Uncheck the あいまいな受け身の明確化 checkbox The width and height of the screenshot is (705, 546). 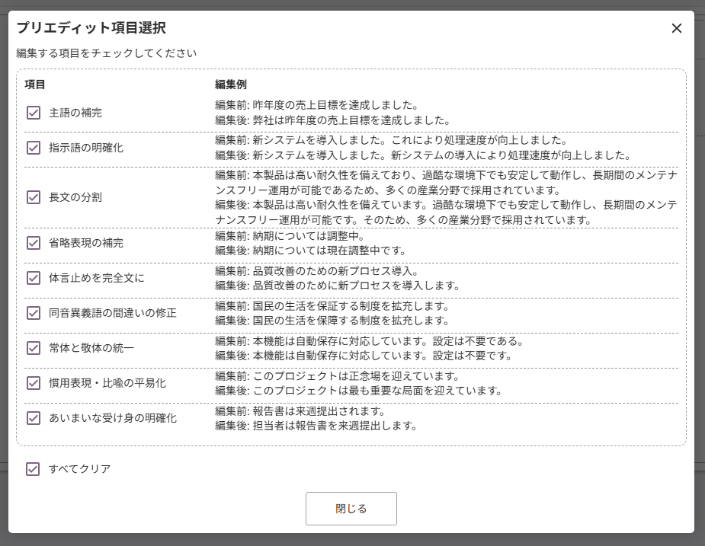[34, 418]
